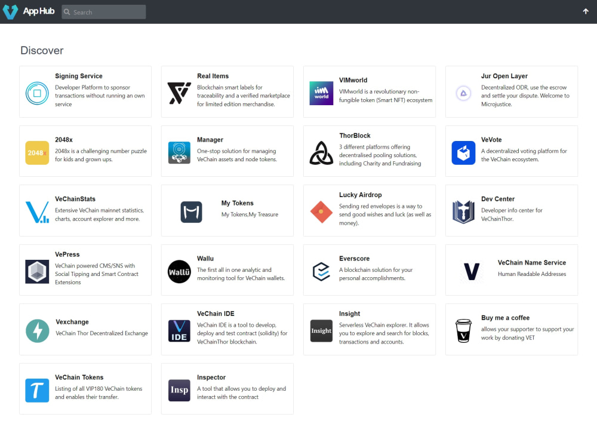Click the Wallu description text

click(241, 274)
